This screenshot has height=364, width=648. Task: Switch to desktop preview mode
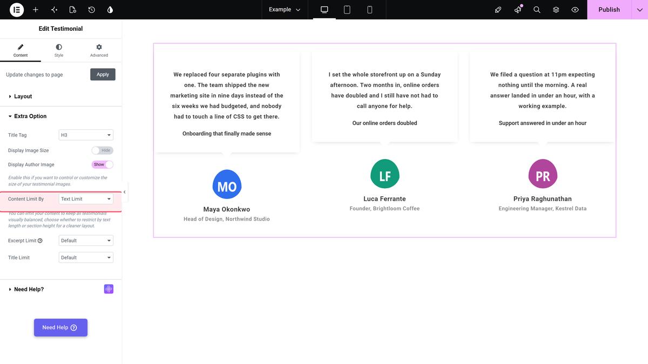[x=325, y=10]
